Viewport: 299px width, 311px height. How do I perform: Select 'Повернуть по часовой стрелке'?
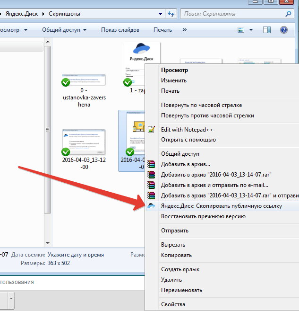tap(222, 105)
